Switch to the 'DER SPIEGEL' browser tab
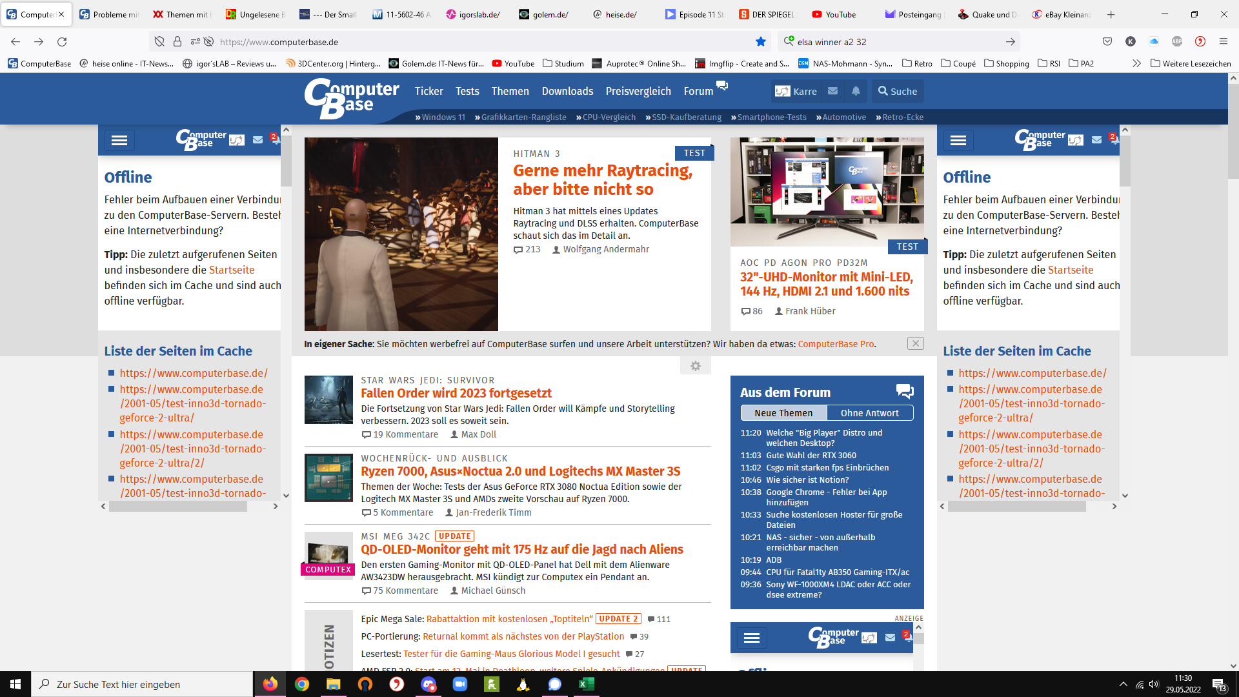Image resolution: width=1239 pixels, height=697 pixels. pos(767,14)
